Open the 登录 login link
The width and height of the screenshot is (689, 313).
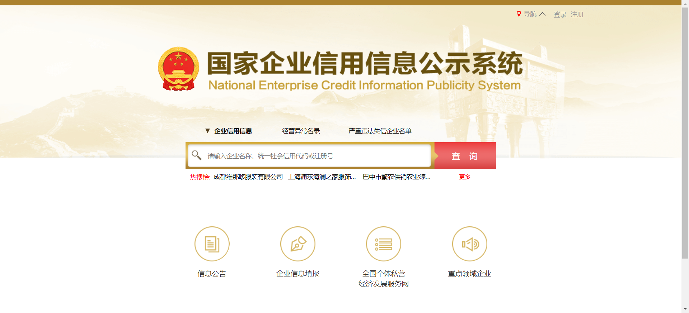point(560,15)
